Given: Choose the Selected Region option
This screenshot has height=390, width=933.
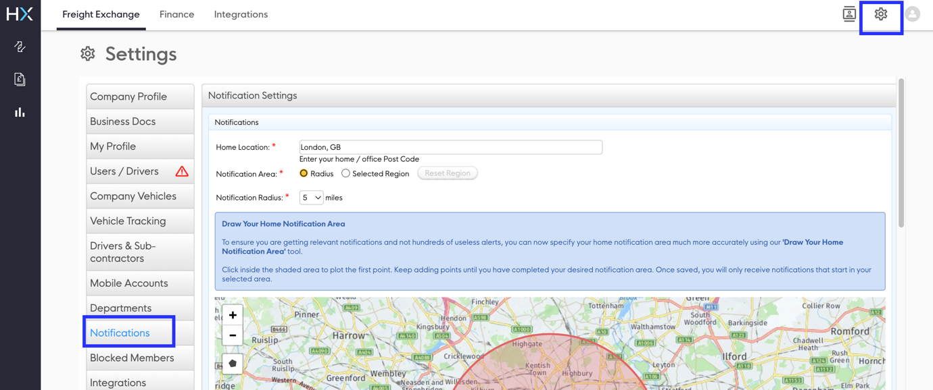Looking at the screenshot, I should coord(345,173).
